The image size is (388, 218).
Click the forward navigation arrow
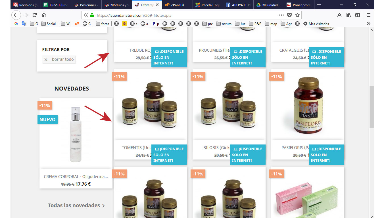(x=26, y=15)
